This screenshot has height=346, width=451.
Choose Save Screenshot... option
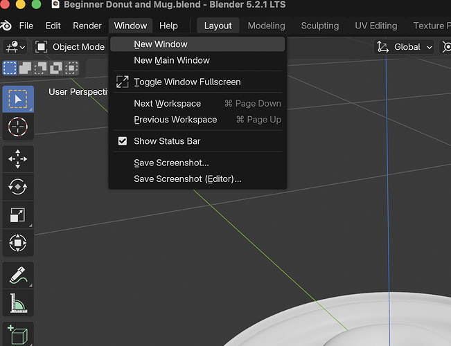197,163
